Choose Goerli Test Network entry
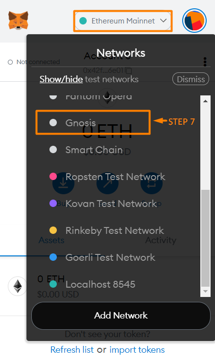 (110, 257)
